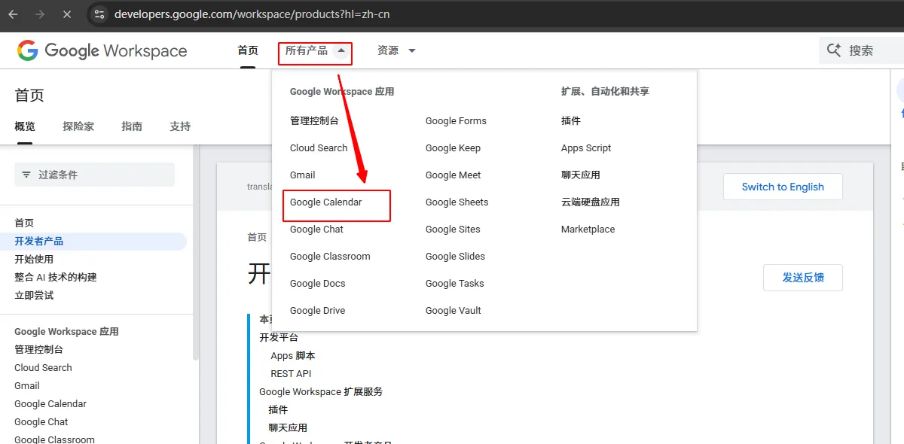Click the browser back arrow icon
904x444 pixels.
[13, 14]
